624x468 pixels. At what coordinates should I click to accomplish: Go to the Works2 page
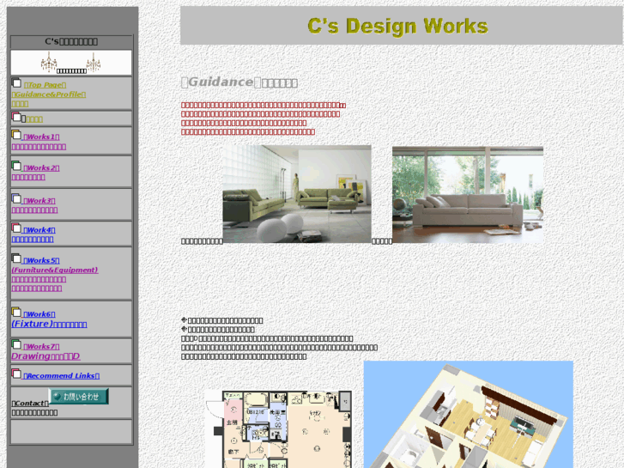click(x=41, y=167)
